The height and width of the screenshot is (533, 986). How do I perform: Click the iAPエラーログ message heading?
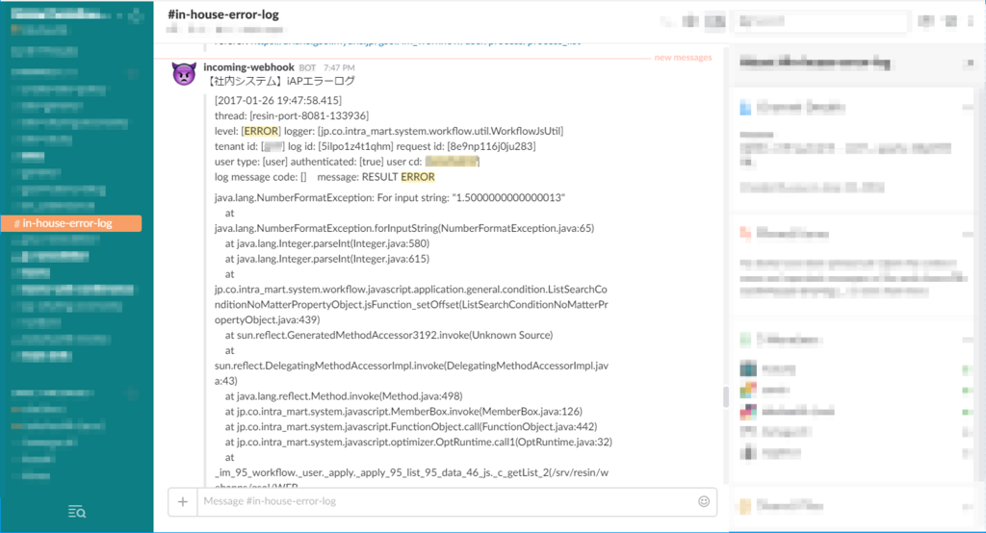pos(281,81)
